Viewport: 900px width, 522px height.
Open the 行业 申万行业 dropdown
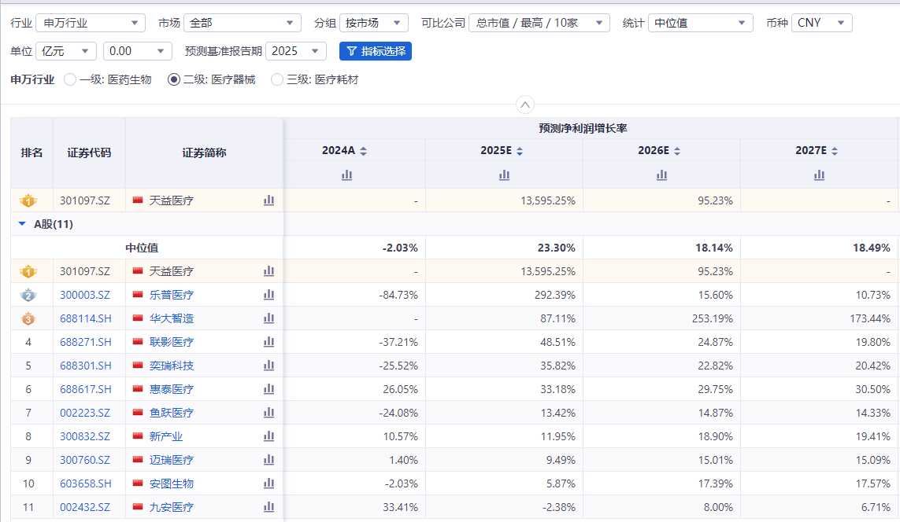[91, 23]
